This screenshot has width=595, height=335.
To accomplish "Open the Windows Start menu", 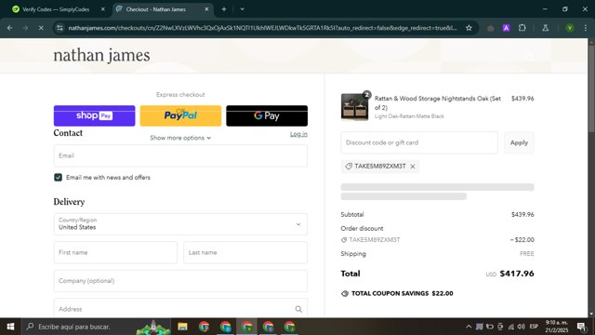I will click(x=10, y=327).
